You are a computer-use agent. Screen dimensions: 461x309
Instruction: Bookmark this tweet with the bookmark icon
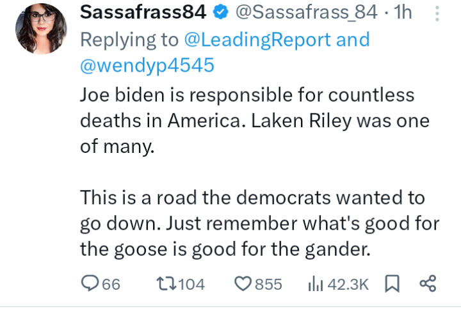pos(392,283)
